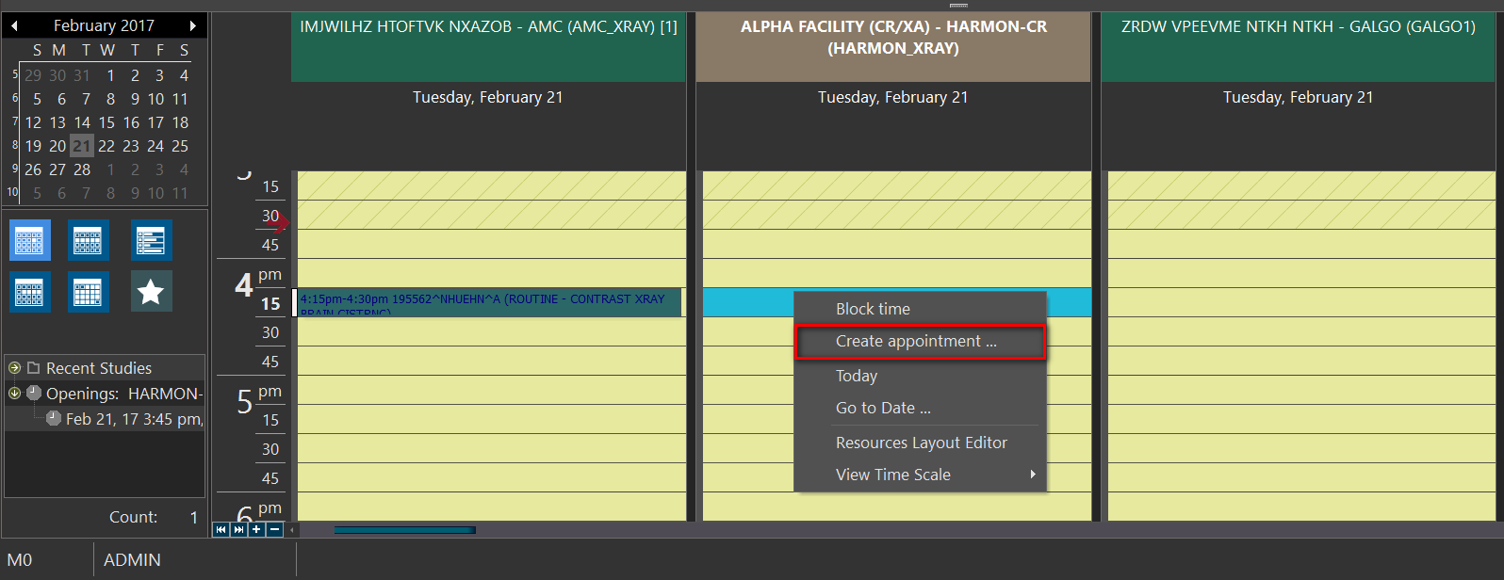Select February 22 in the mini calendar
Viewport: 1504px width, 580px height.
(106, 146)
